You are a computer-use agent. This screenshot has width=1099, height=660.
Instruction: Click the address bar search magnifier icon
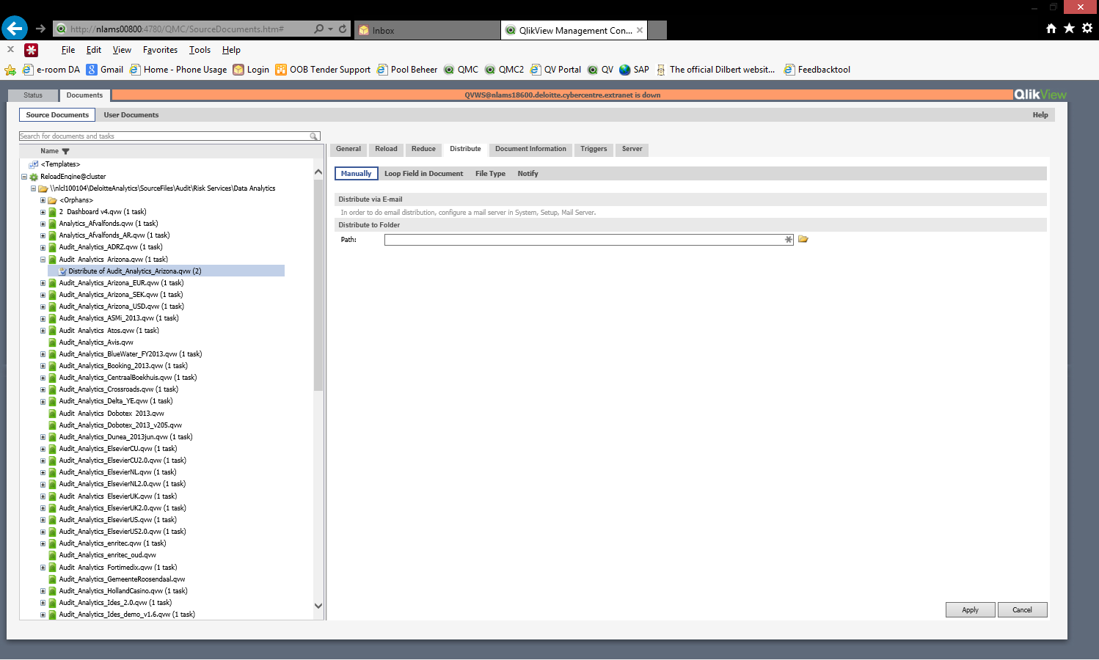coord(318,29)
